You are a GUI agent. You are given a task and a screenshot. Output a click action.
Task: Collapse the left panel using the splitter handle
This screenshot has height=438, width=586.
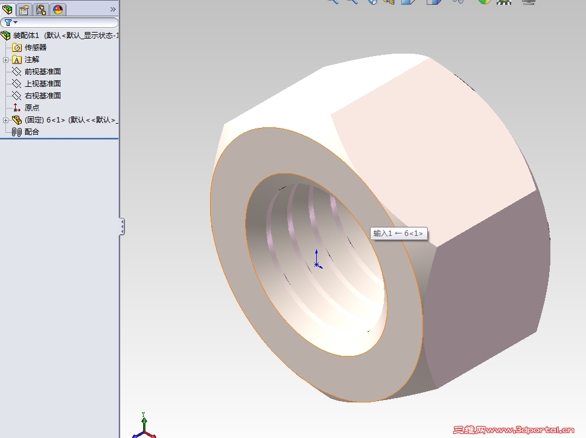pyautogui.click(x=122, y=227)
